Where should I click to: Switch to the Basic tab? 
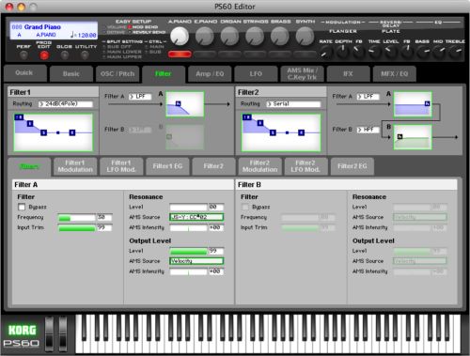[x=71, y=74]
